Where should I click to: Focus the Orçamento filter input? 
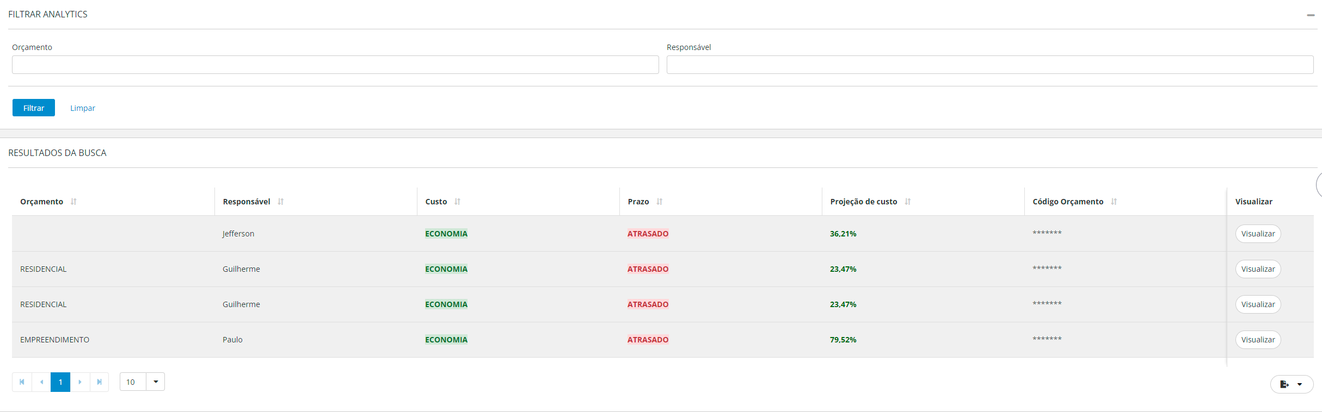coord(335,65)
